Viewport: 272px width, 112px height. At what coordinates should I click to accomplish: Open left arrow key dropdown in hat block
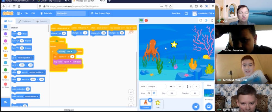[83, 28]
